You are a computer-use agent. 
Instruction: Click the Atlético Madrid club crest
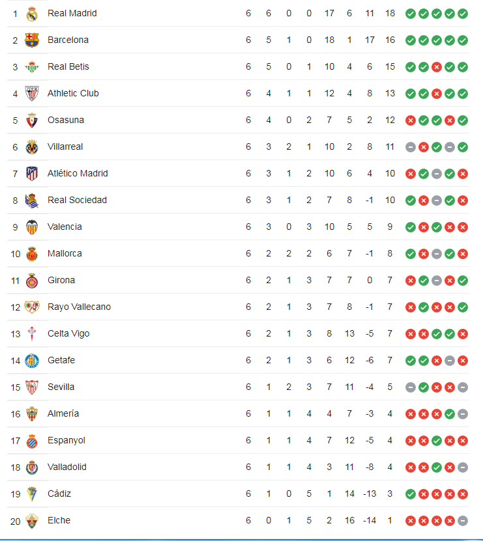coord(32,174)
